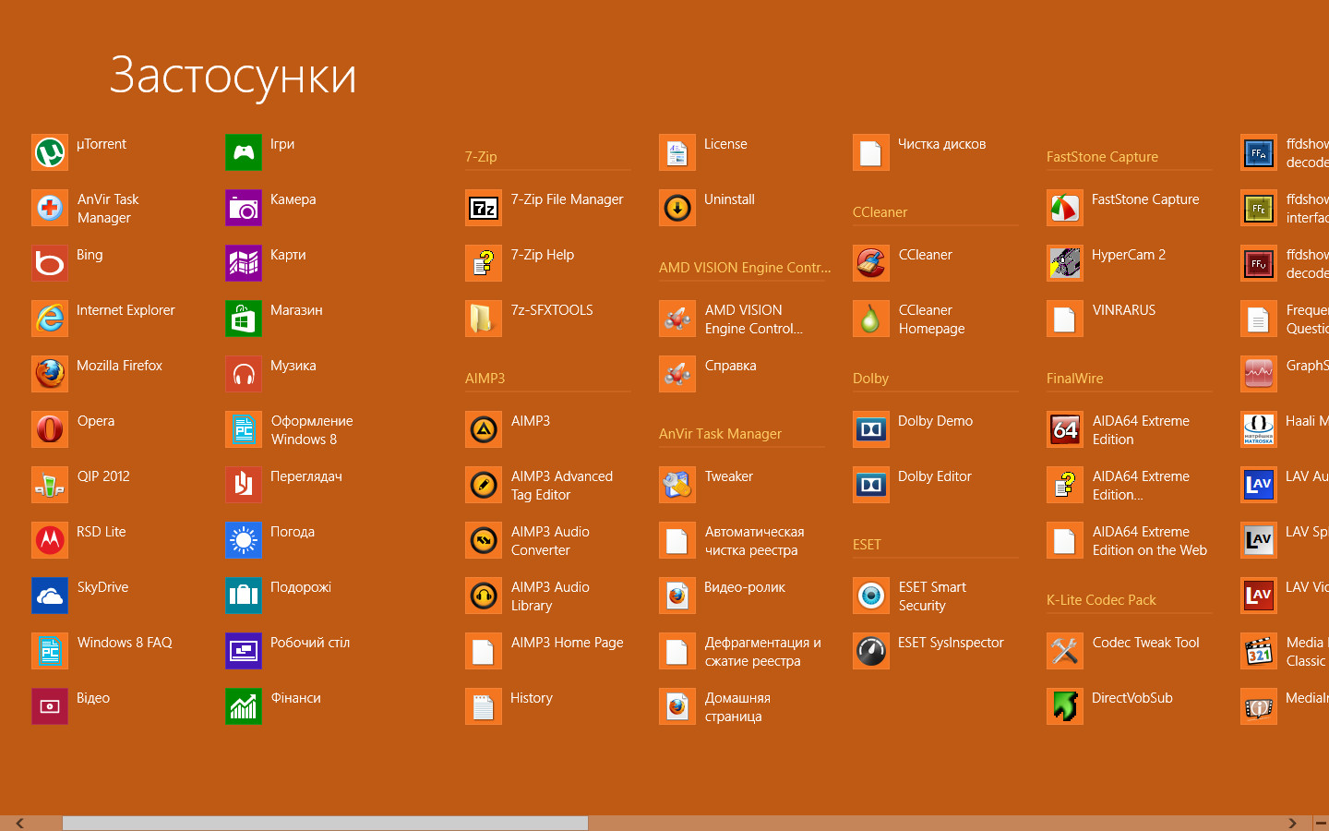Launch ESET Smart Security icon

click(x=871, y=596)
